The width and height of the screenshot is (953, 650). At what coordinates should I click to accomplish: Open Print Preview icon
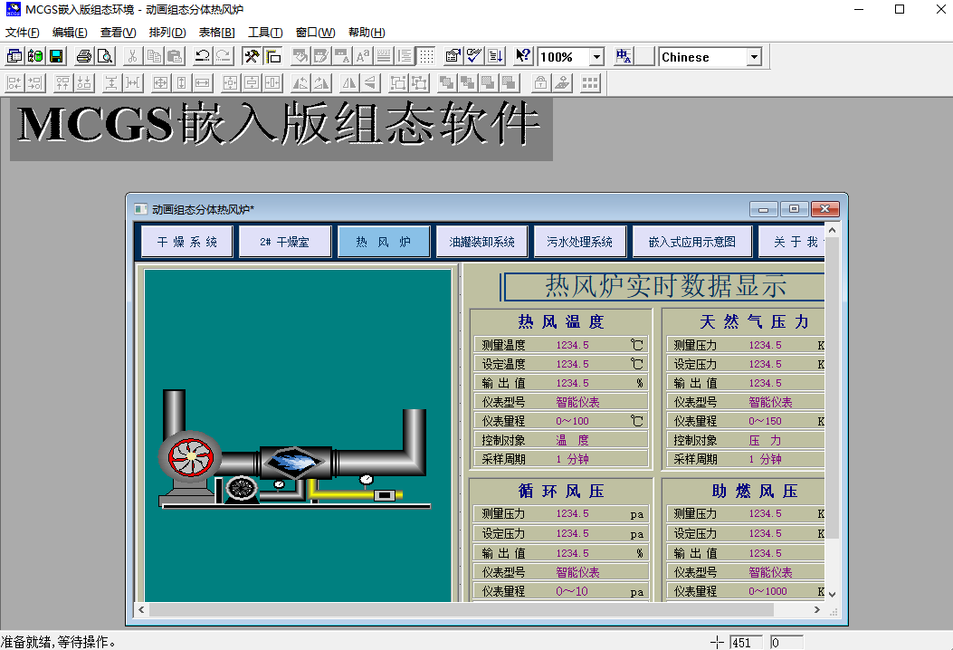pyautogui.click(x=105, y=56)
